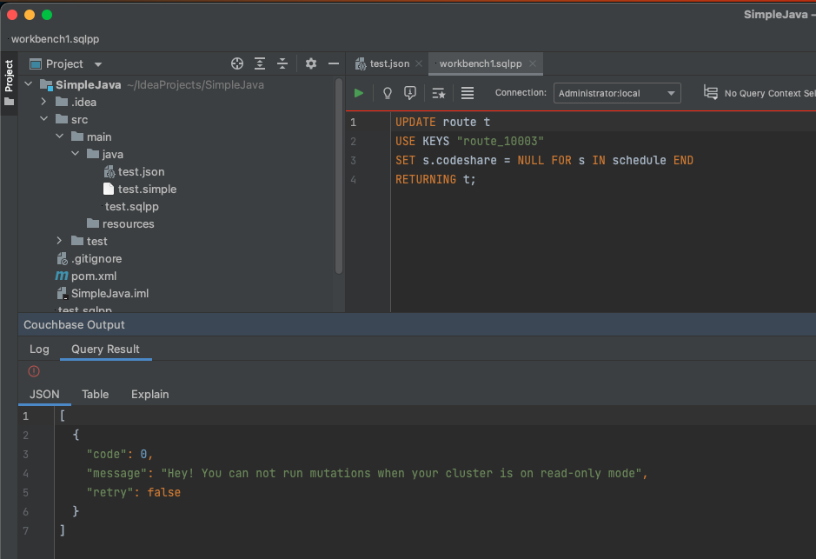This screenshot has height=559, width=816.
Task: Click Collapse All icon in Project toolbar
Action: pos(282,63)
